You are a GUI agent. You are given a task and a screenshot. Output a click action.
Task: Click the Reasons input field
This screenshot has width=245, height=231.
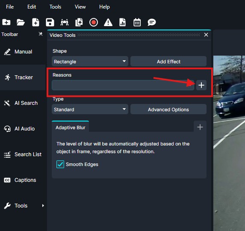tap(123, 85)
